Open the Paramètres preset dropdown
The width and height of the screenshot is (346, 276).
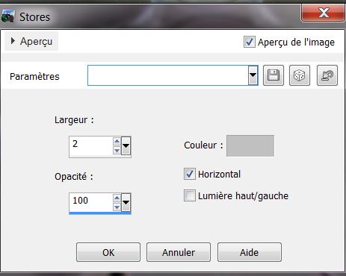(253, 75)
